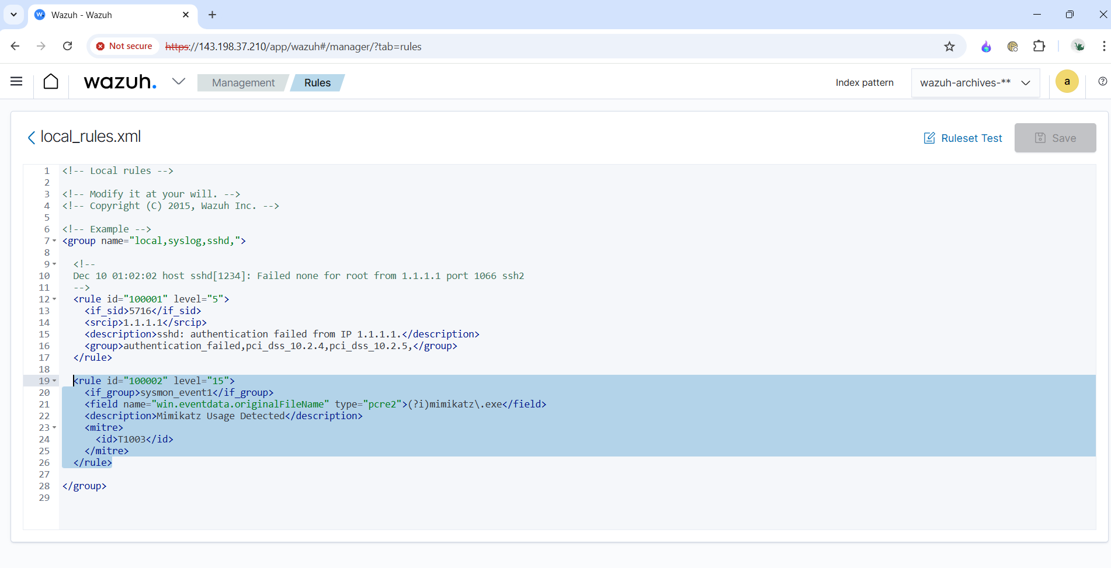Open the wazuh-archives index pattern dropdown
The image size is (1111, 568).
[975, 83]
